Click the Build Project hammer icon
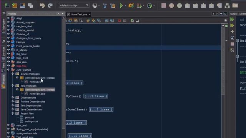Image resolution: width=246 pixels, height=138 pixels. point(105,6)
